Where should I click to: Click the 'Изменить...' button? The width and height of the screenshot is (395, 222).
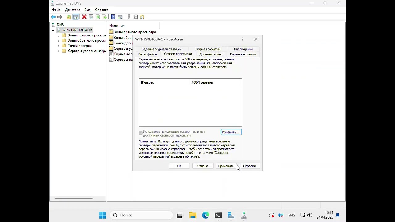(231, 132)
